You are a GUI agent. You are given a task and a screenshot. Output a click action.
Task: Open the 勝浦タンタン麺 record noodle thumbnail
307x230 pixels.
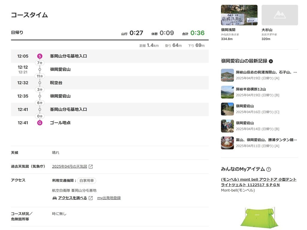tap(227, 143)
